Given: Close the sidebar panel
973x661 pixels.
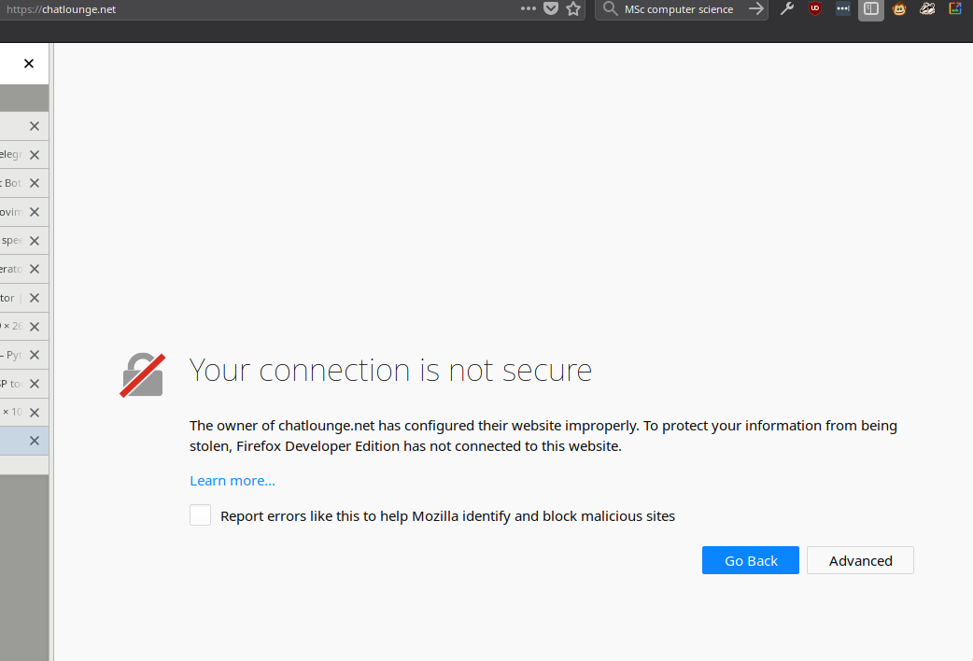Looking at the screenshot, I should point(28,63).
